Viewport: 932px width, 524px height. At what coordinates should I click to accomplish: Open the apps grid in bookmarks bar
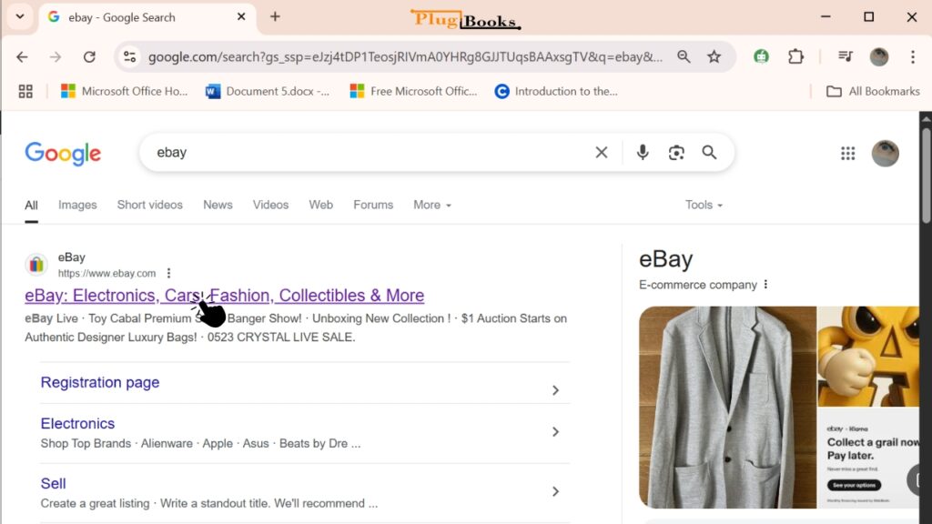tap(25, 92)
